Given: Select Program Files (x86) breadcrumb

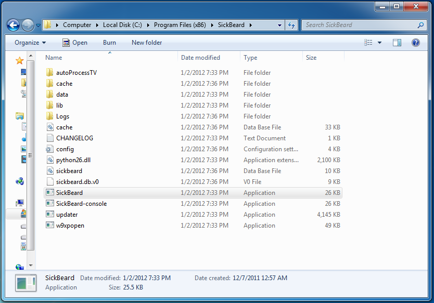Looking at the screenshot, I should [180, 25].
